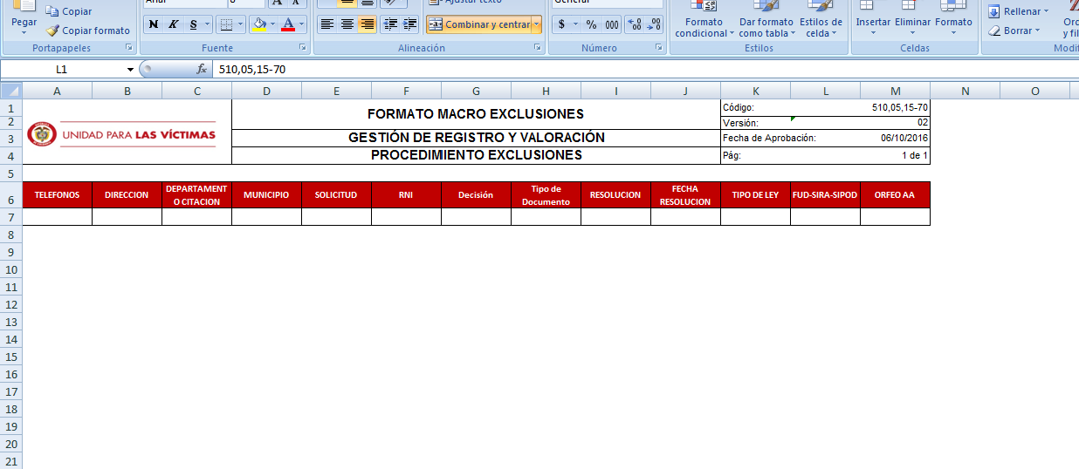
Task: Select the RESOLUCION header cell
Action: point(615,195)
